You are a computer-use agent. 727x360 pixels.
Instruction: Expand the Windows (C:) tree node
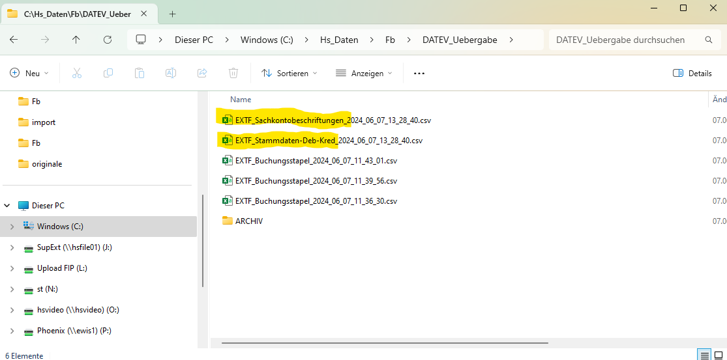tap(12, 227)
